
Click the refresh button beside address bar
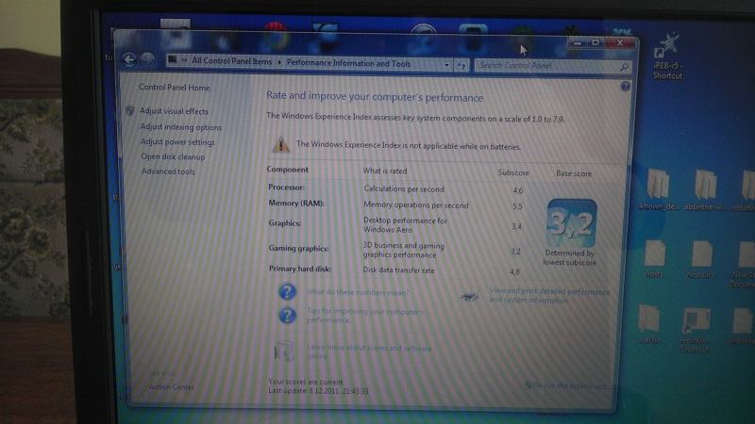461,65
